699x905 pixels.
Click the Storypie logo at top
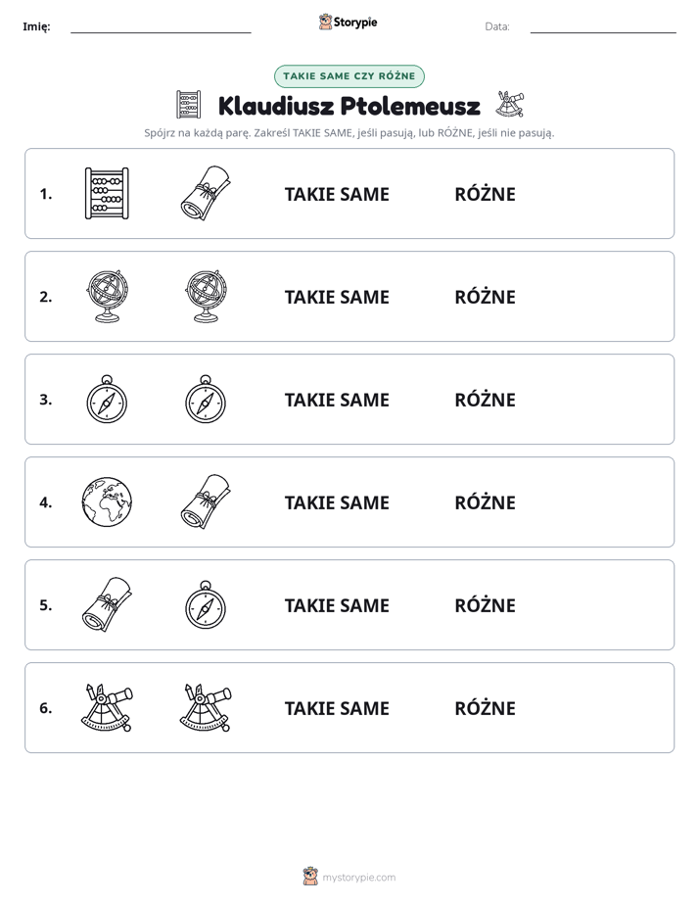click(x=349, y=22)
